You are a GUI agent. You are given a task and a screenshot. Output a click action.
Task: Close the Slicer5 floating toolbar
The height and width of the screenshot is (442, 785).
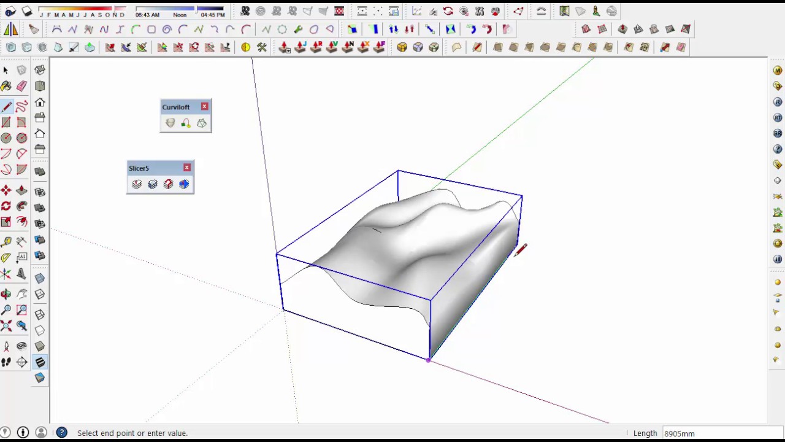pyautogui.click(x=187, y=168)
